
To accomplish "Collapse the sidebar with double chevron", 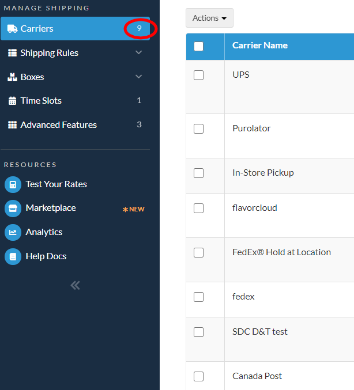I will click(x=75, y=285).
